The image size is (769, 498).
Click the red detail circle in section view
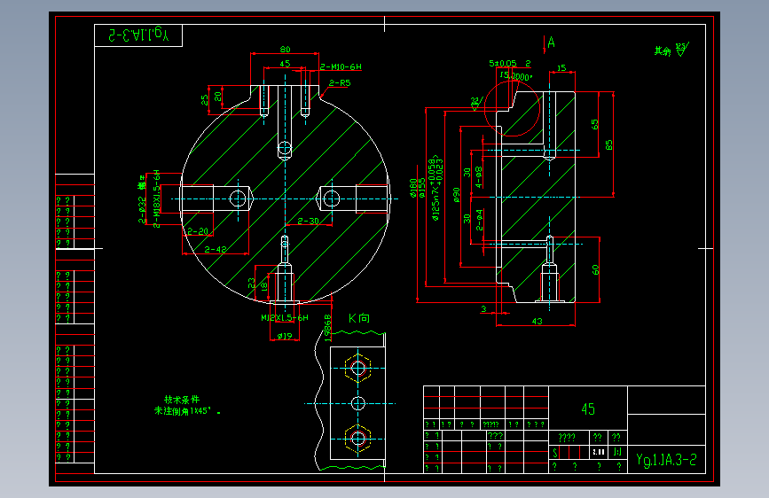click(x=512, y=108)
